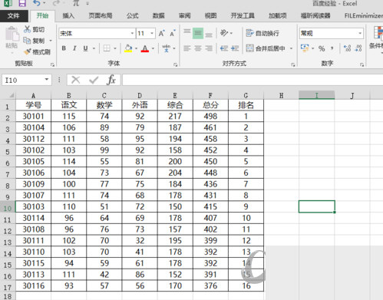Open font color dropdown arrow
This screenshot has width=383, height=300.
coord(153,48)
